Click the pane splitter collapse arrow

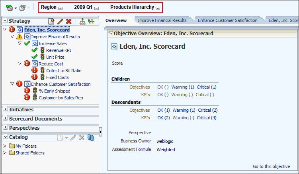pos(100,132)
